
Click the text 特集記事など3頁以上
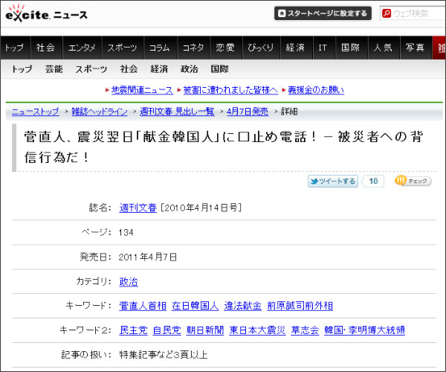click(164, 355)
